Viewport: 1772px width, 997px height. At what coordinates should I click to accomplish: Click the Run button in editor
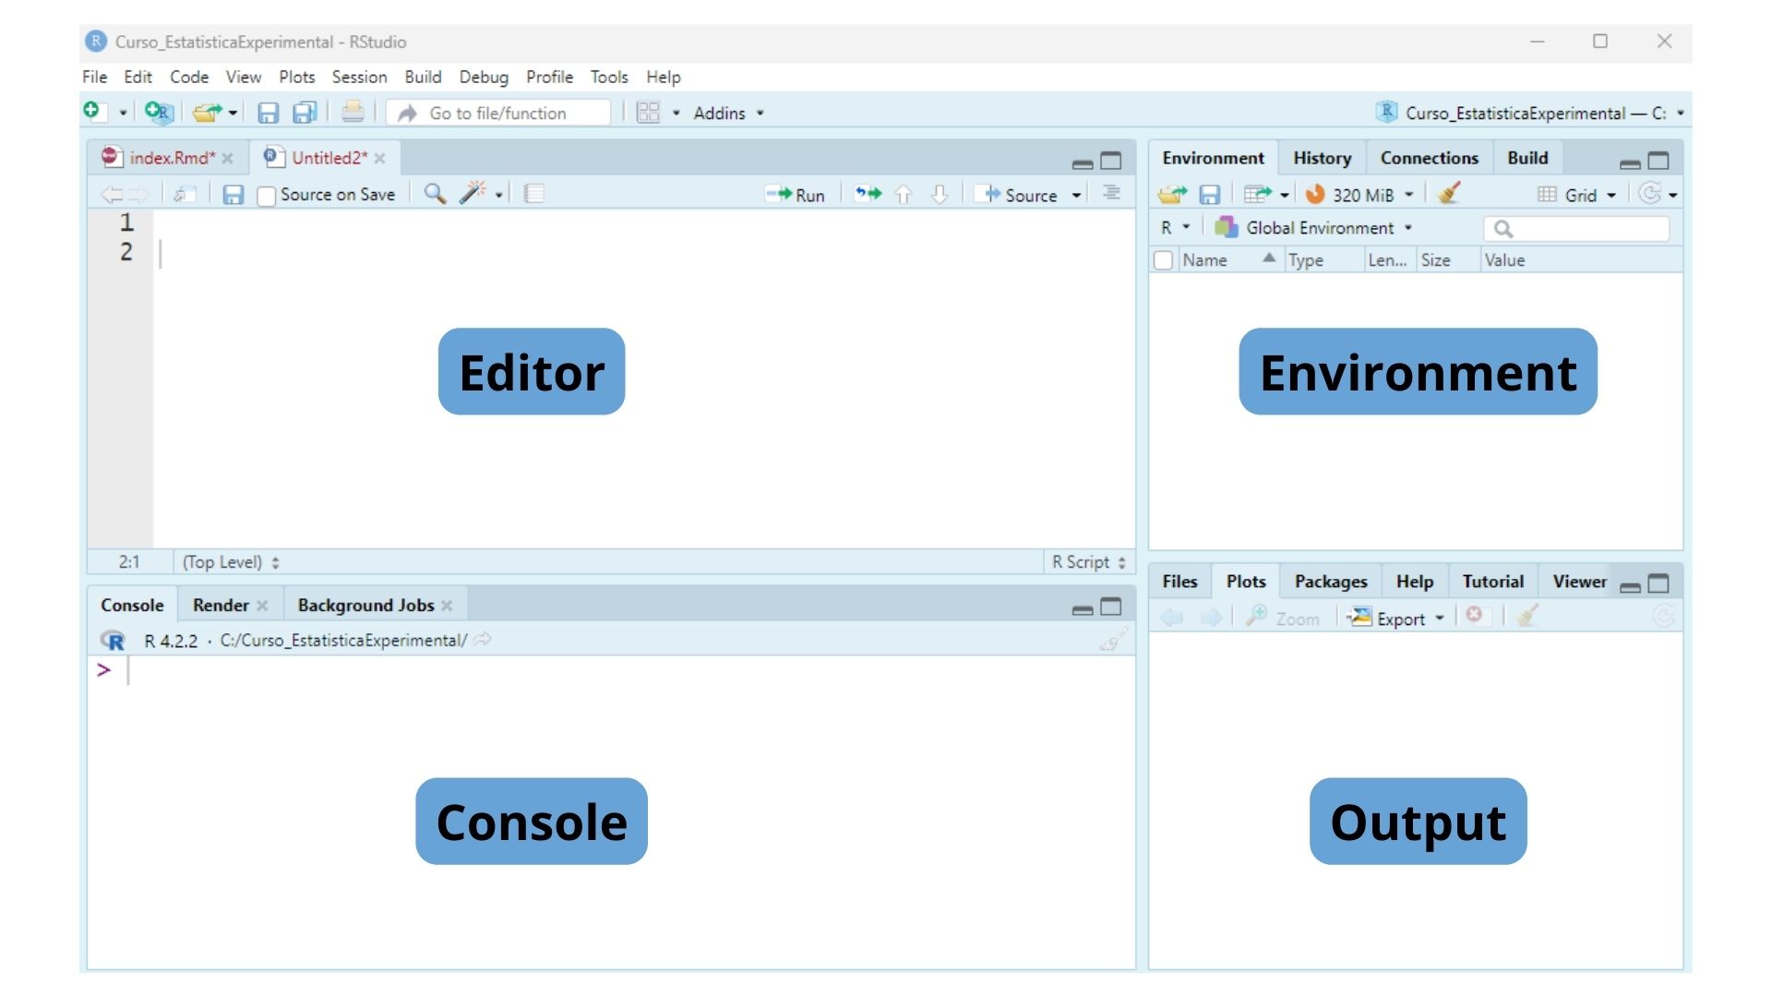[x=796, y=195]
